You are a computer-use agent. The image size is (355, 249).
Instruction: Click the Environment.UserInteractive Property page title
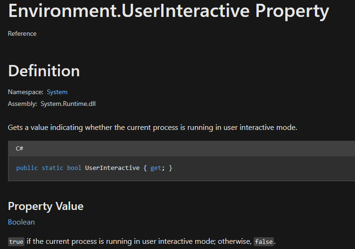click(168, 11)
